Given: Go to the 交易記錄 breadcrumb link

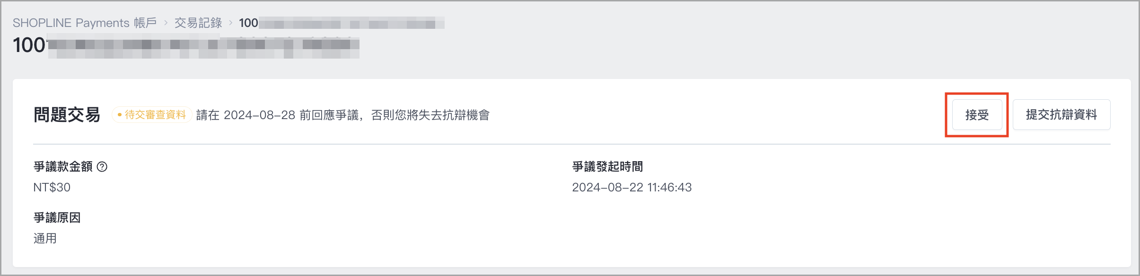Looking at the screenshot, I should [x=198, y=23].
